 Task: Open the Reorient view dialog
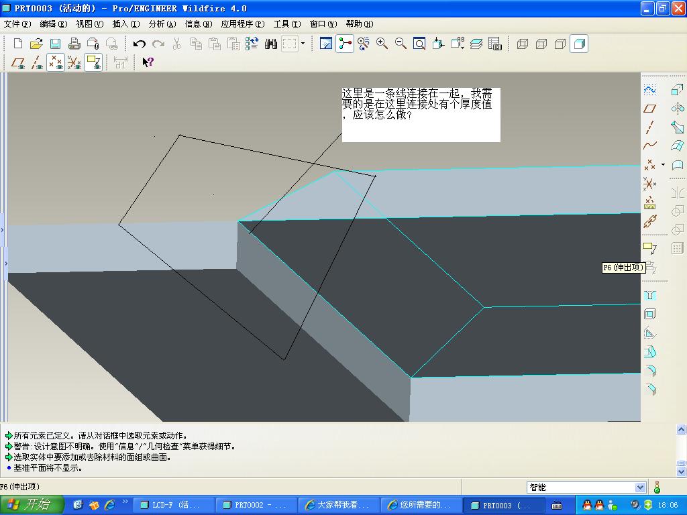pos(438,44)
